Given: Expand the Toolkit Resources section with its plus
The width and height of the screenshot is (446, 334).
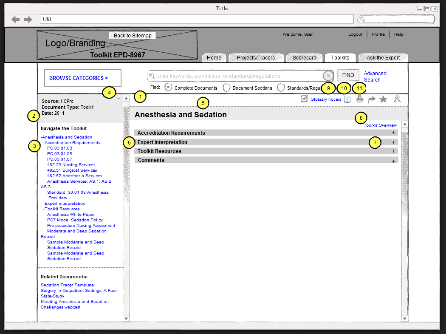Looking at the screenshot, I should [393, 151].
